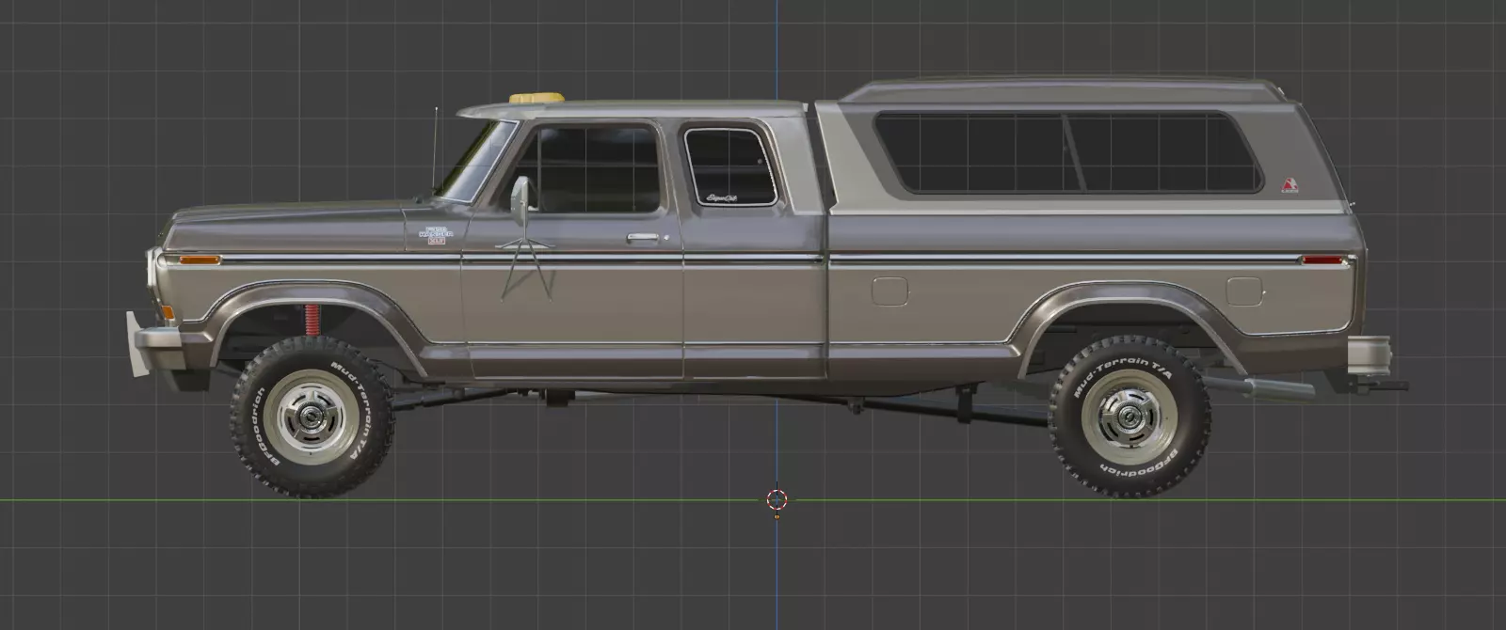The image size is (1506, 630).
Task: Click the radio antenna on the fender
Action: pyautogui.click(x=435, y=150)
